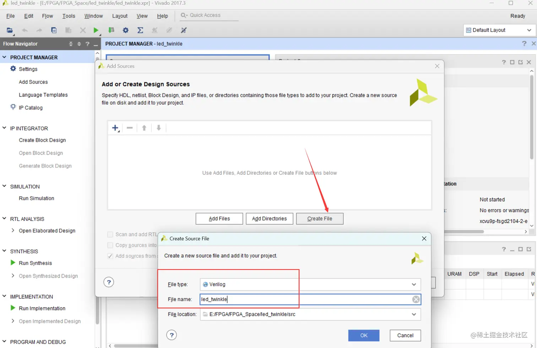
Task: Click the move down arrow in Add Sources
Action: click(159, 128)
